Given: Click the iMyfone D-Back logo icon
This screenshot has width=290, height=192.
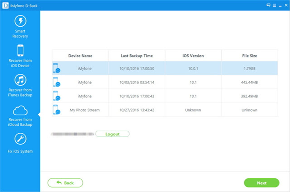Looking at the screenshot, I should pos(5,5).
